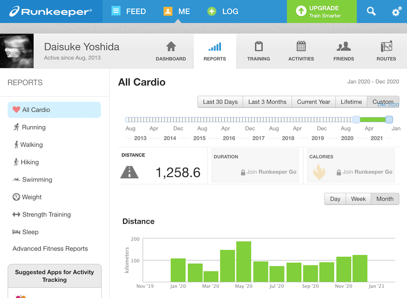Click the green selected range on slider

pos(373,120)
